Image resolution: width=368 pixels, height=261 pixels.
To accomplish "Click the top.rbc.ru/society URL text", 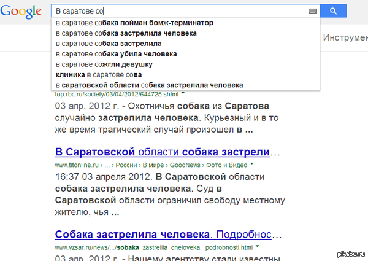I will (x=117, y=95).
